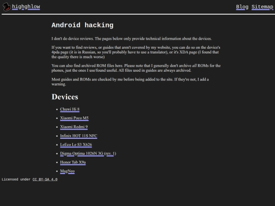This screenshot has height=206, width=275.
Task: Open the highghlow home link
Action: pyautogui.click(x=26, y=7)
